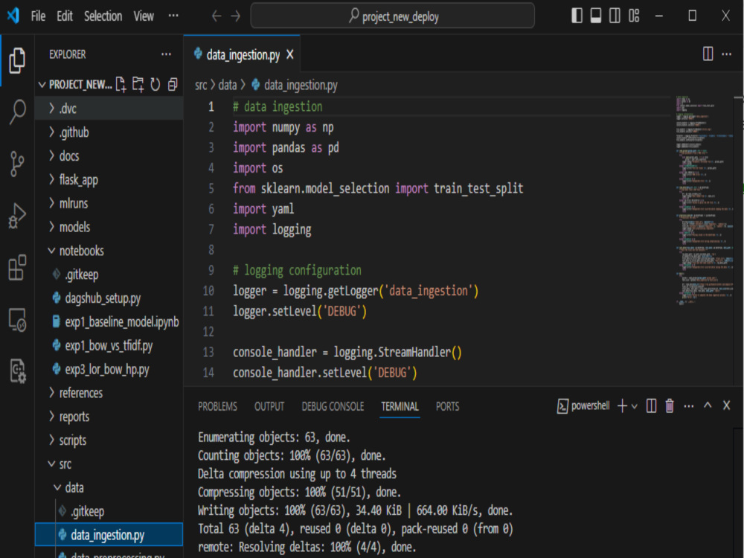Close the terminal panel
Screen dimensions: 744x558
[726, 405]
